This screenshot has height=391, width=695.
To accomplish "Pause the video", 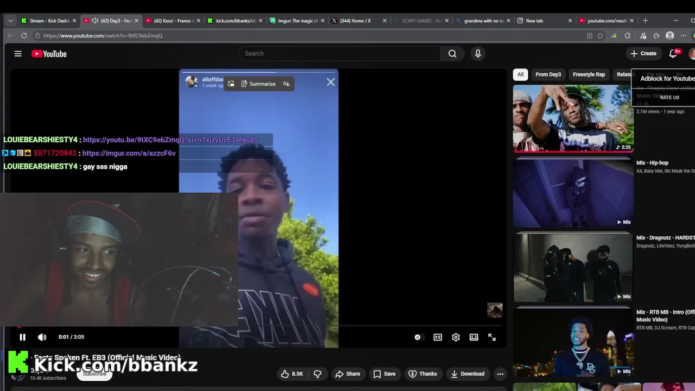I will [x=22, y=337].
